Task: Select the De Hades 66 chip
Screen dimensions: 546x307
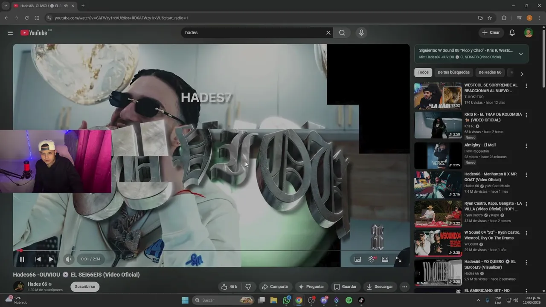Action: (490, 72)
